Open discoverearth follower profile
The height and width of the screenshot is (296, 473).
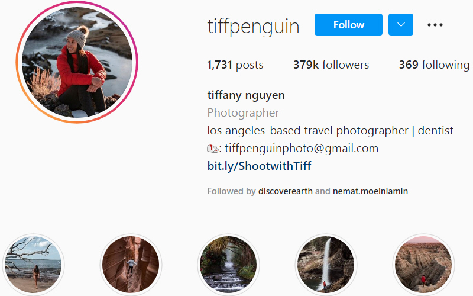286,191
